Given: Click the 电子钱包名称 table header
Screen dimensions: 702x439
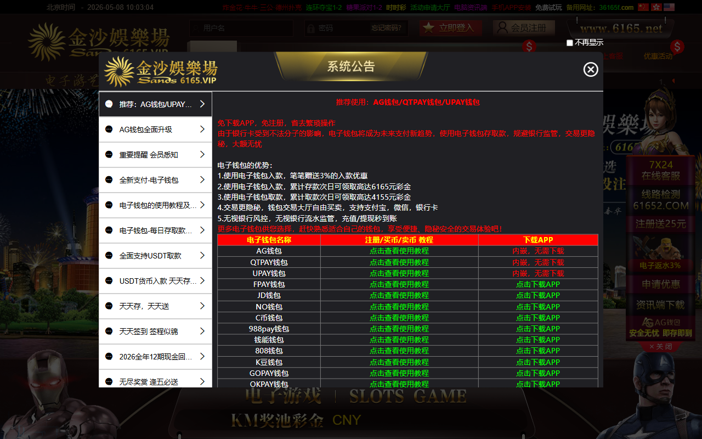Looking at the screenshot, I should coord(269,240).
